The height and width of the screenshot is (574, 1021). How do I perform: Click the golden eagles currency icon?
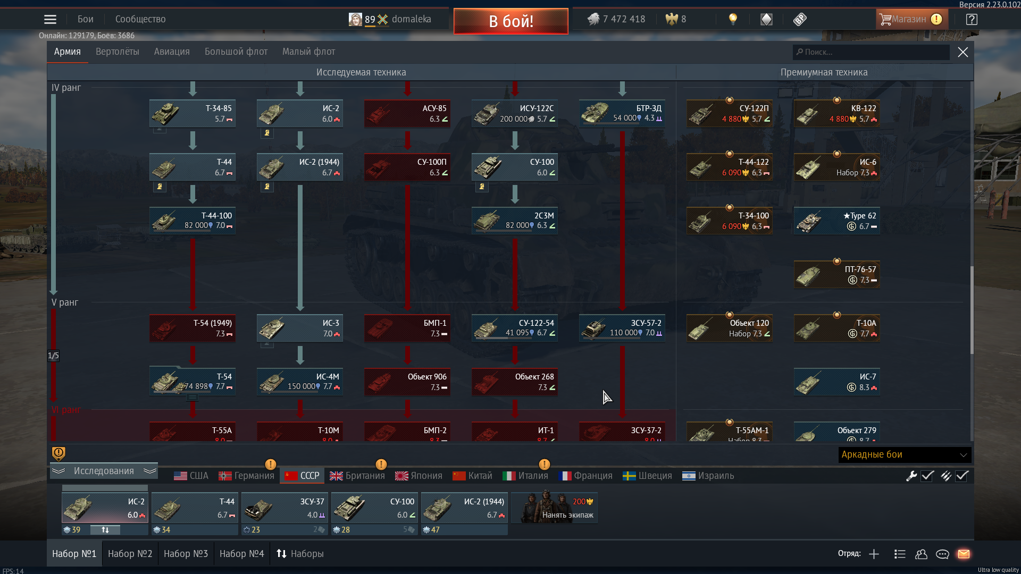(x=672, y=19)
